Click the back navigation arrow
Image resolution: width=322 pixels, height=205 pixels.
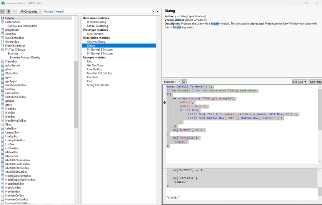(x=9, y=12)
